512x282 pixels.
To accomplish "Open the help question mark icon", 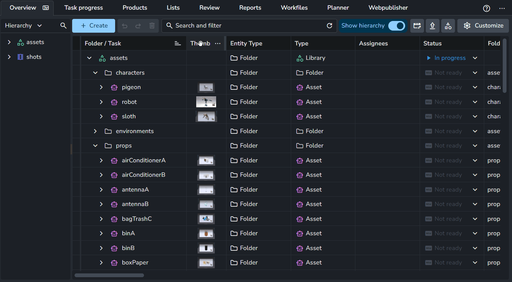I will (486, 8).
